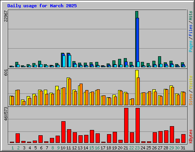Click the yellow Visits bar for day 26
The height and width of the screenshot is (152, 195).
[153, 97]
